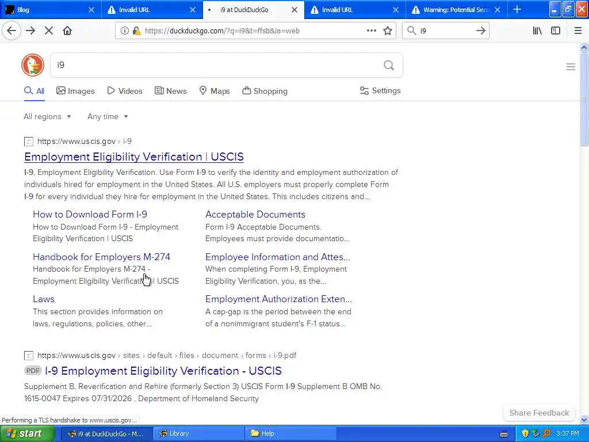Click the padlock warning icon in address bar
Image resolution: width=589 pixels, height=442 pixels.
[x=136, y=31]
